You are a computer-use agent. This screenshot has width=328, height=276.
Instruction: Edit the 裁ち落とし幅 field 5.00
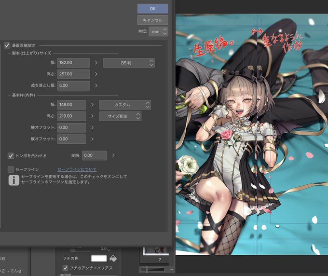point(73,85)
